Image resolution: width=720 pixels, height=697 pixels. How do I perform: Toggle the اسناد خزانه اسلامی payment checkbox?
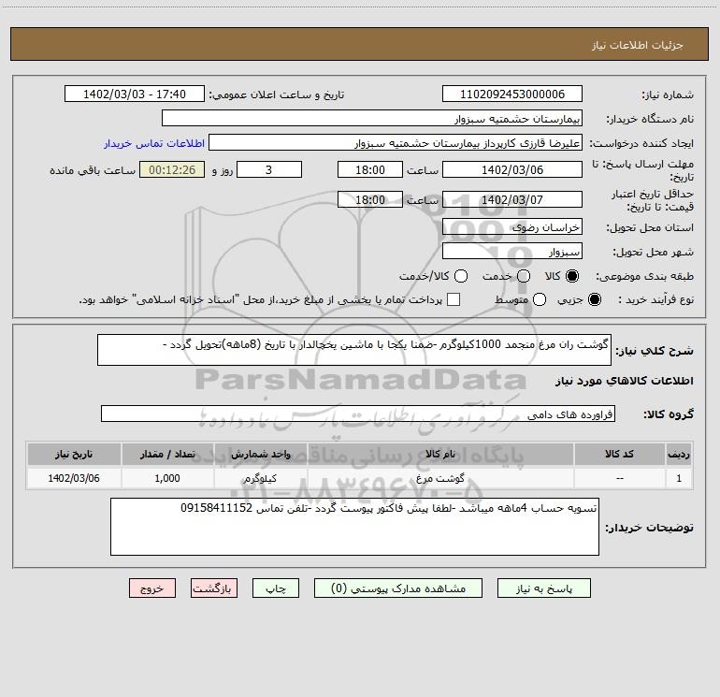point(454,299)
